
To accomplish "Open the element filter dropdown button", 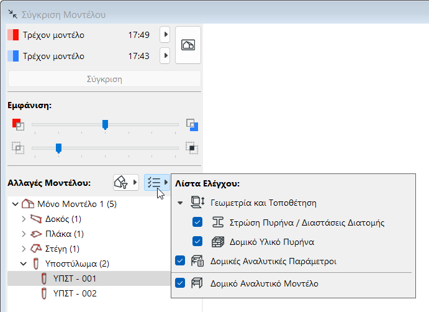I will coord(126,183).
